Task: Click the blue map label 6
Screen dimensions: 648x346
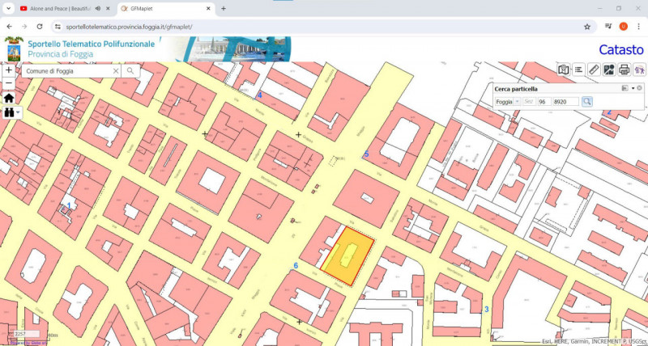Action: click(x=296, y=265)
